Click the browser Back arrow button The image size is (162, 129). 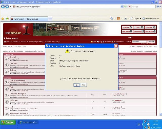click(x=3, y=7)
